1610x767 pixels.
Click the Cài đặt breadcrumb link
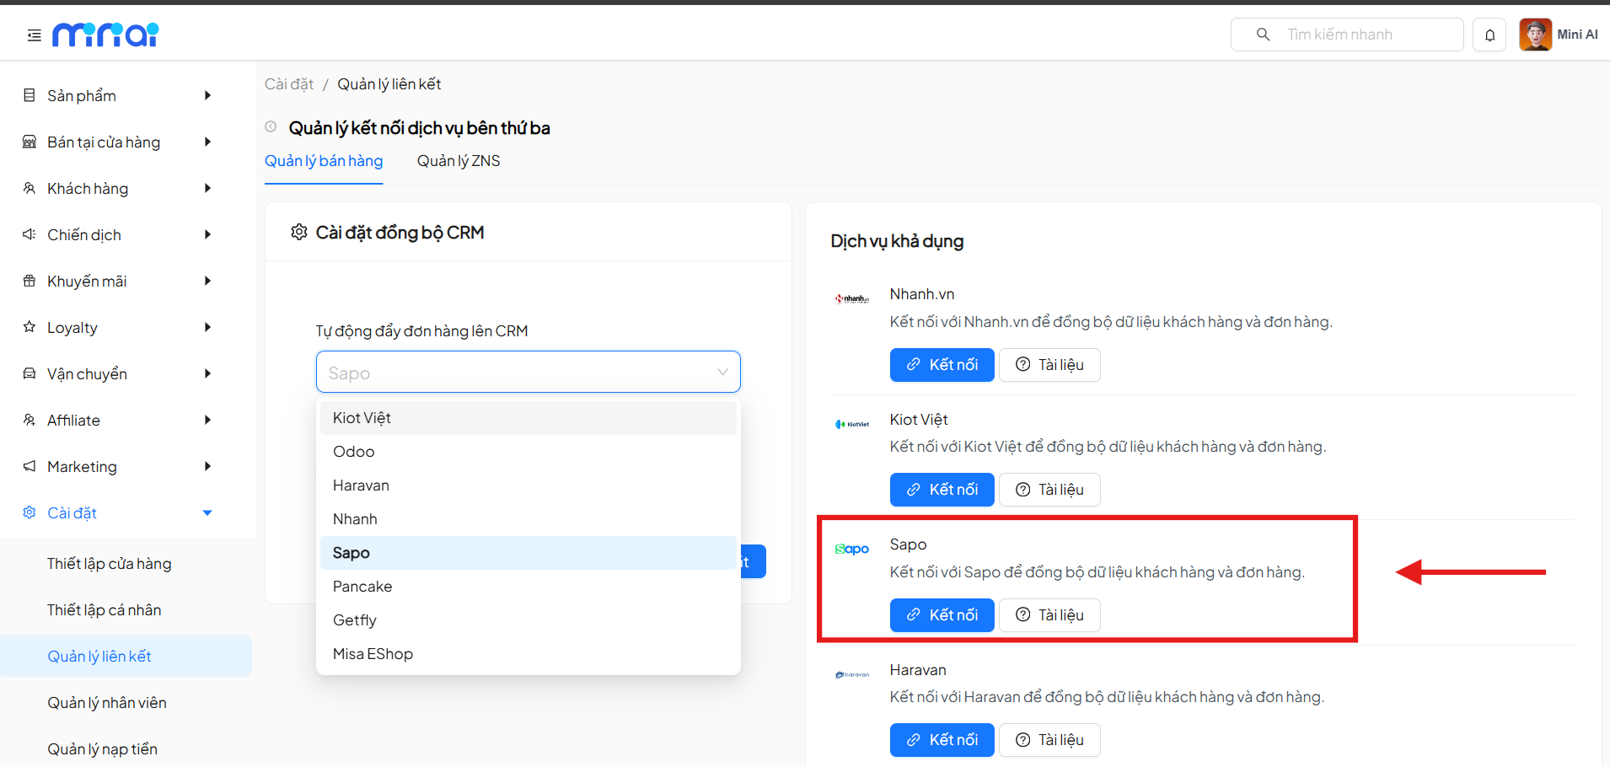[288, 83]
